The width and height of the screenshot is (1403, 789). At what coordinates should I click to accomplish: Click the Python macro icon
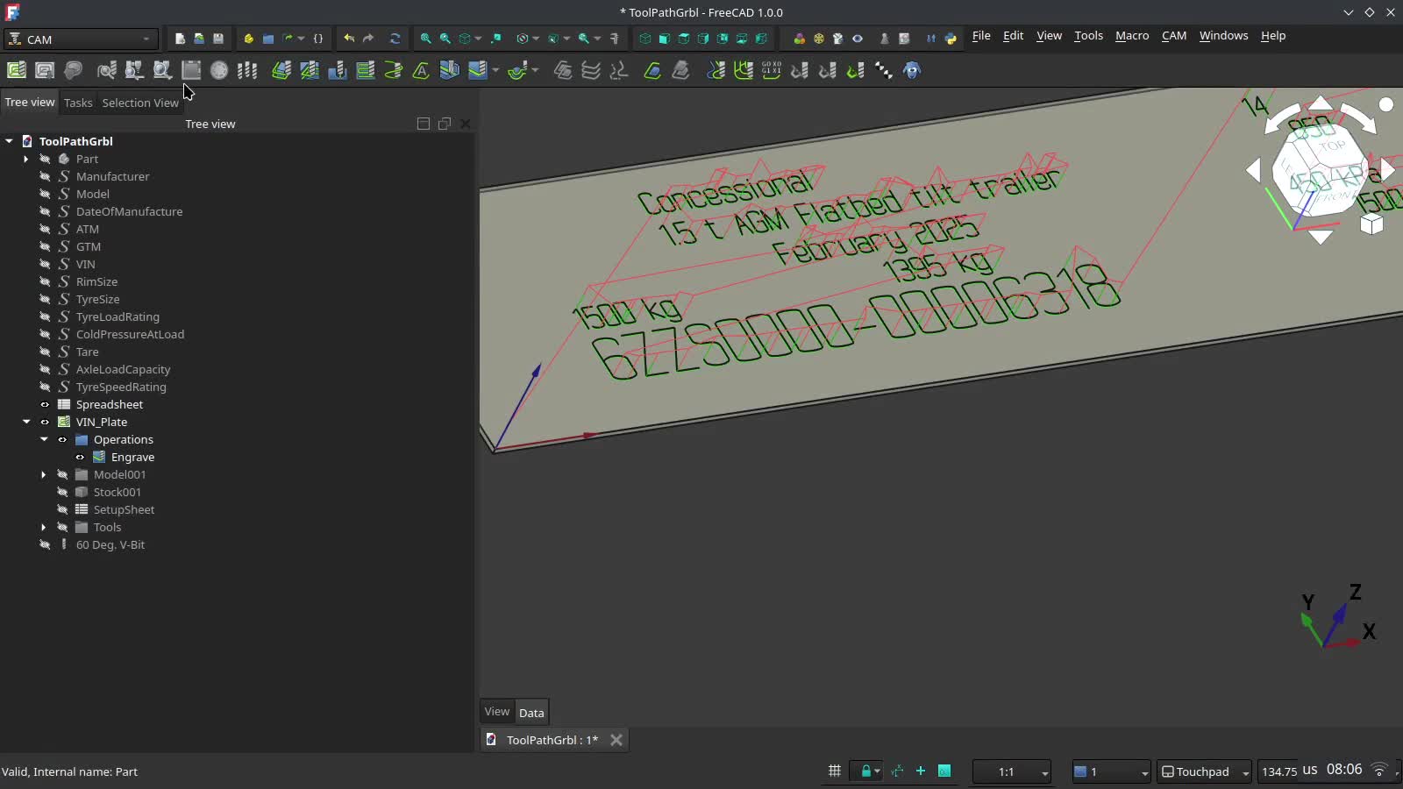tap(951, 39)
